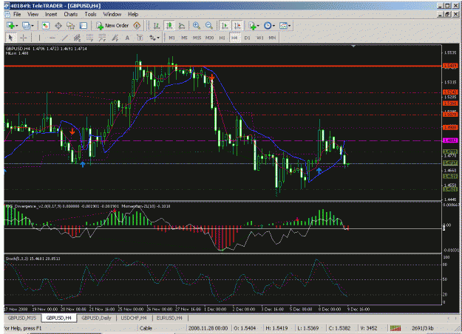
Task: Toggle the Navigator panel
Action: (71, 26)
